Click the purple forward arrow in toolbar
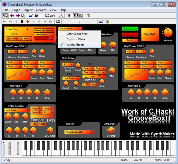Screen dimensions: 178x164 17,16
